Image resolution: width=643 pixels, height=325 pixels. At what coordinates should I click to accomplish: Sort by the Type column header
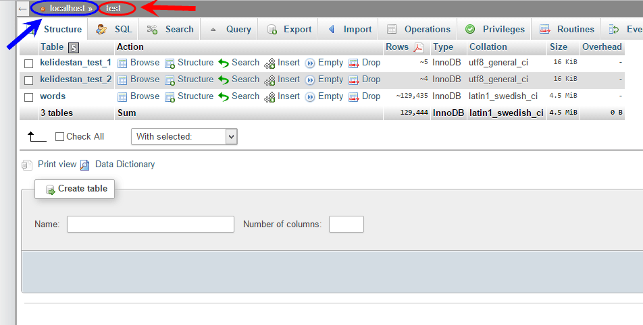pyautogui.click(x=443, y=47)
